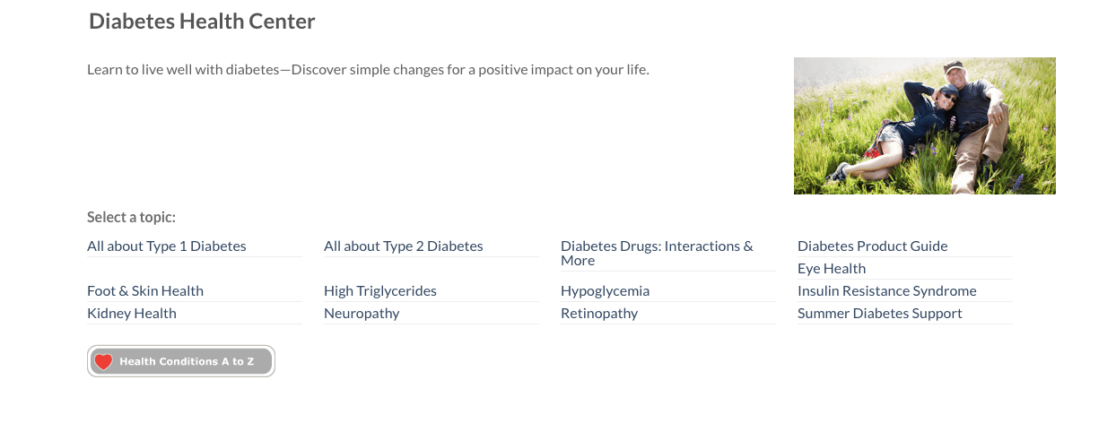Viewport: 1116px width, 423px height.
Task: Select Diabetes Drugs: Interactions & More
Action: [658, 253]
